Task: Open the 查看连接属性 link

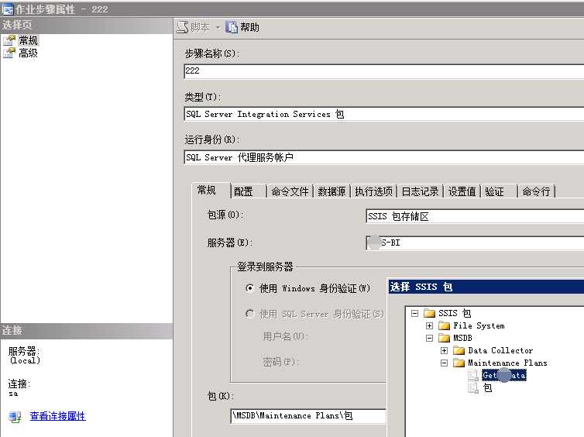Action: pos(58,416)
